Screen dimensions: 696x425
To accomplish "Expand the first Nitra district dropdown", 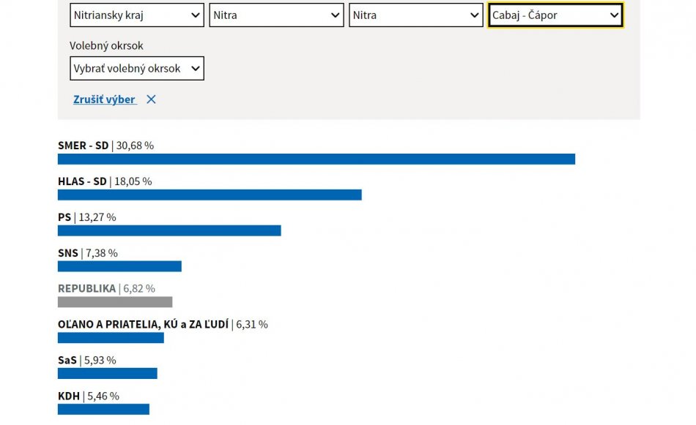I will (x=276, y=15).
